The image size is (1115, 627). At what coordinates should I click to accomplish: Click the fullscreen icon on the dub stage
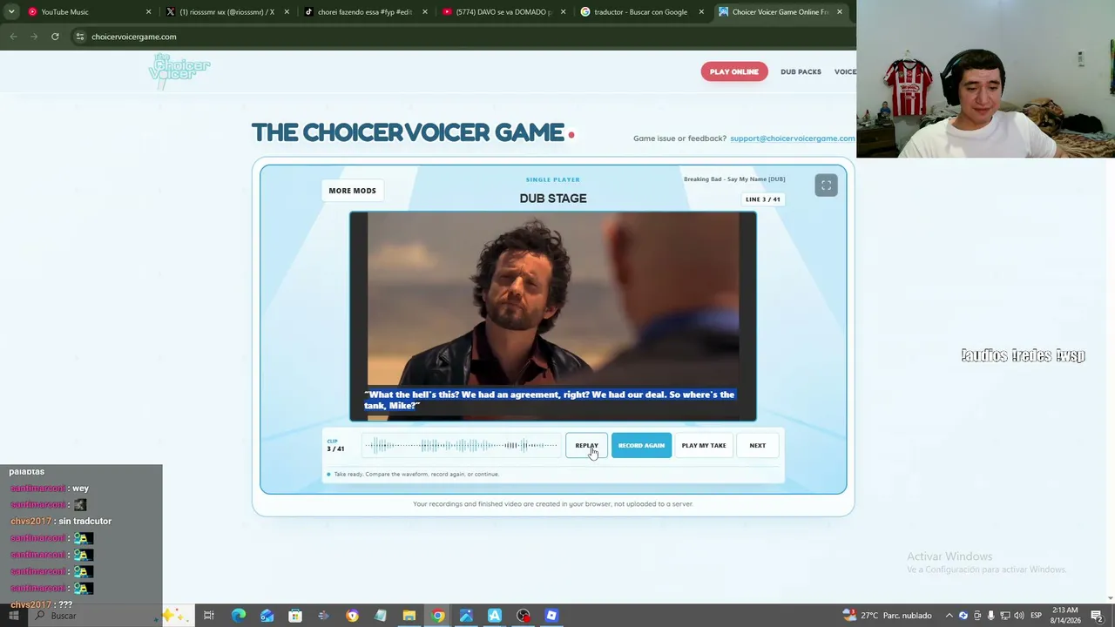(826, 185)
